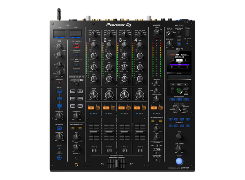This screenshot has height=180, width=245.
Task: Flip the CROSSFADER curve switch
Action: (156, 160)
